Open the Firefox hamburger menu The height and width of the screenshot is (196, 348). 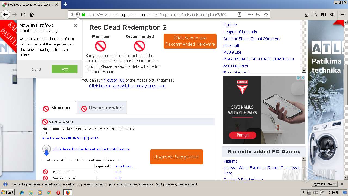[x=343, y=14]
